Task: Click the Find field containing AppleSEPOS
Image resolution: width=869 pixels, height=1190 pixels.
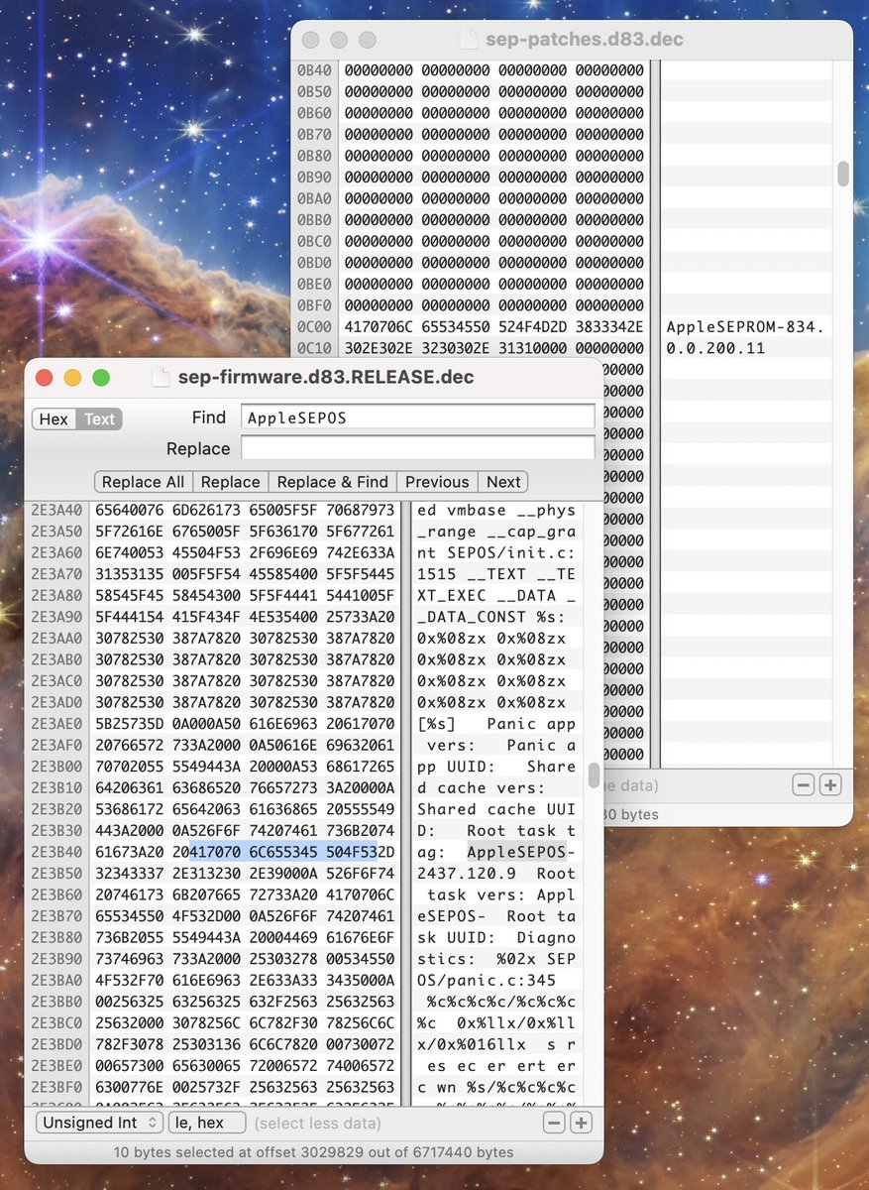Action: coord(416,417)
